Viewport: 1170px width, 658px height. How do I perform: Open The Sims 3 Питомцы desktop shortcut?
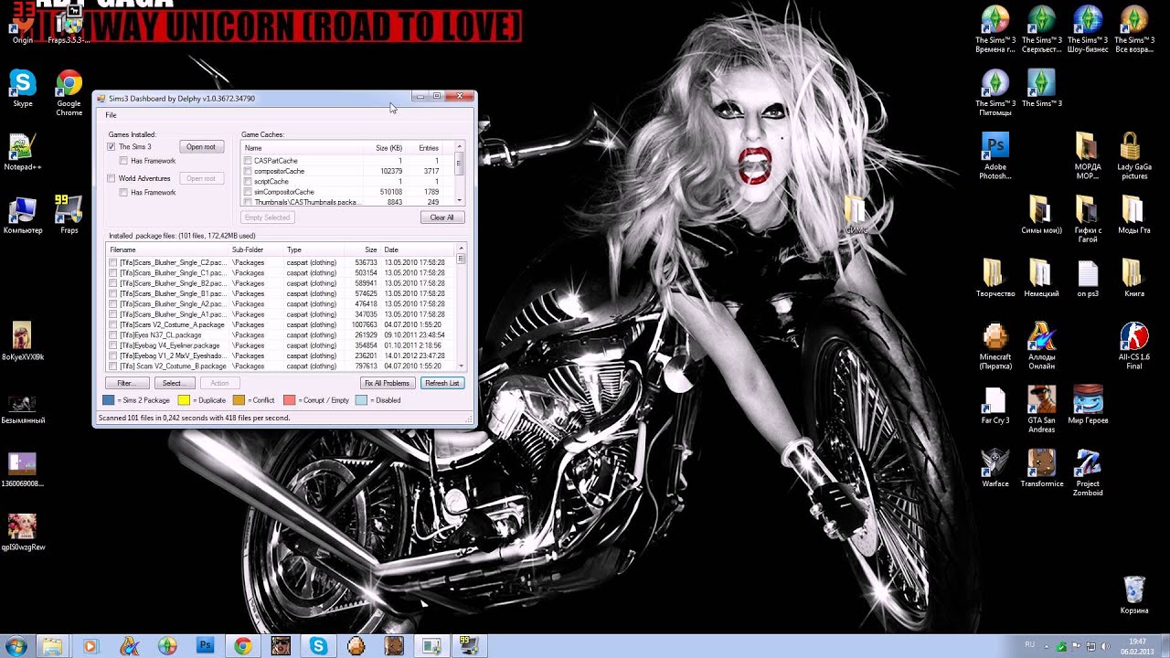(994, 92)
